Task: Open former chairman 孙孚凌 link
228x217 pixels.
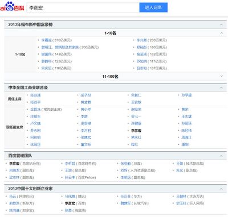Action: pos(186,95)
